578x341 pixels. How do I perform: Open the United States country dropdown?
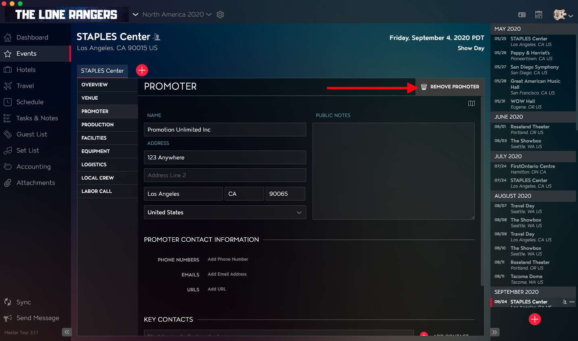225,212
